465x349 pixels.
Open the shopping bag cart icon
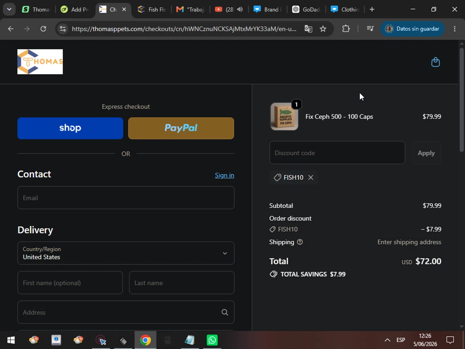(x=436, y=62)
